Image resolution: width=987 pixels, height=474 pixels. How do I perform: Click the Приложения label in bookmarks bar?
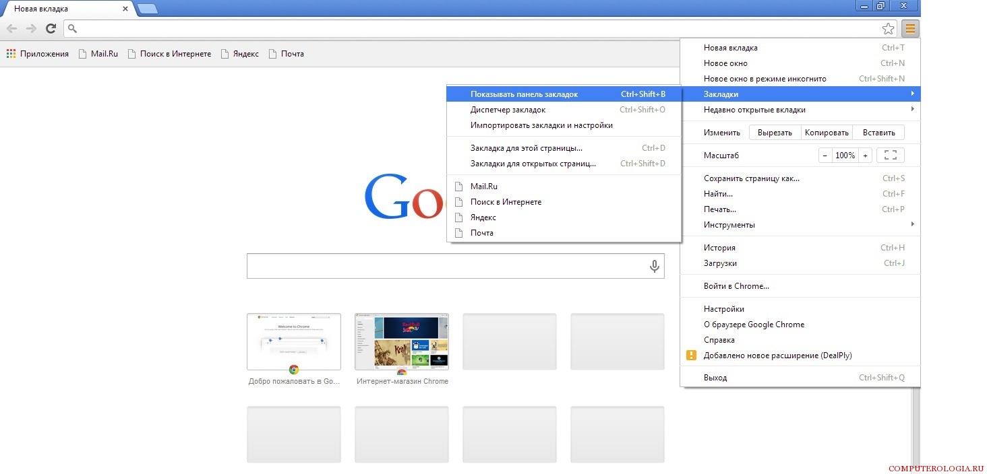coord(44,54)
